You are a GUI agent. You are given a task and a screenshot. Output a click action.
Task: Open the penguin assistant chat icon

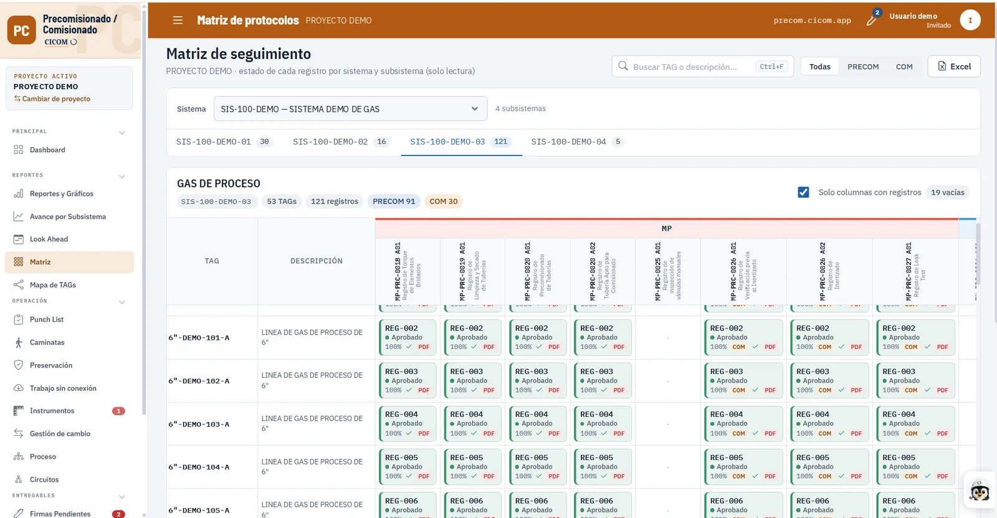(x=980, y=490)
